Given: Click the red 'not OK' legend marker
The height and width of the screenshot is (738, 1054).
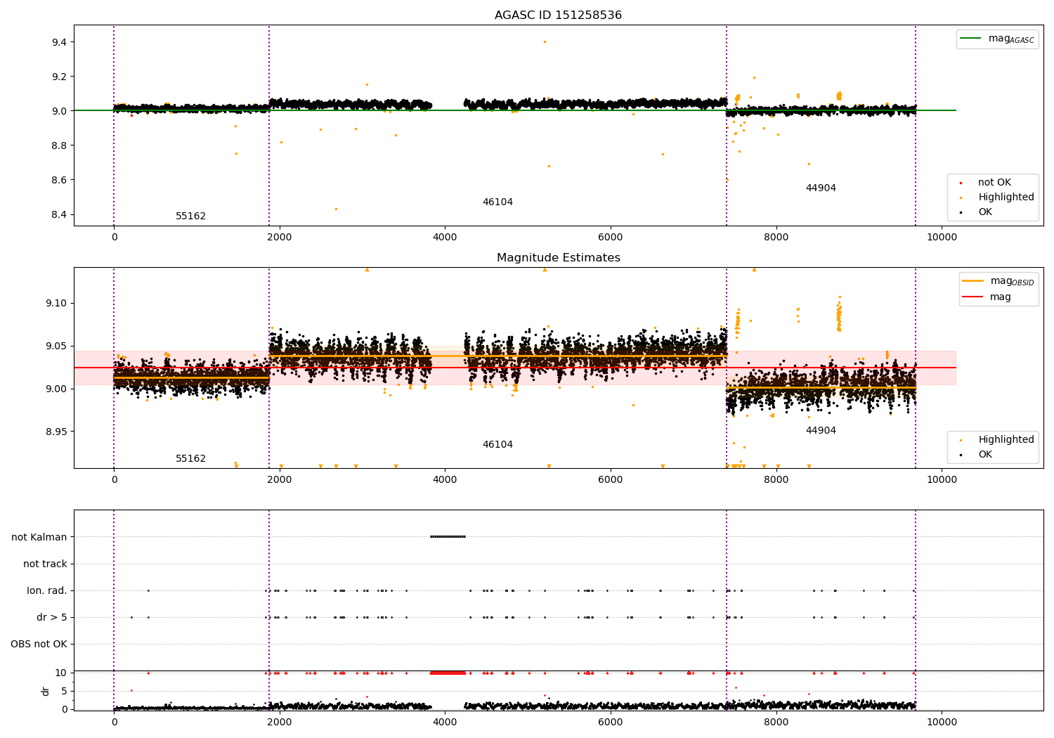Looking at the screenshot, I should click(961, 183).
